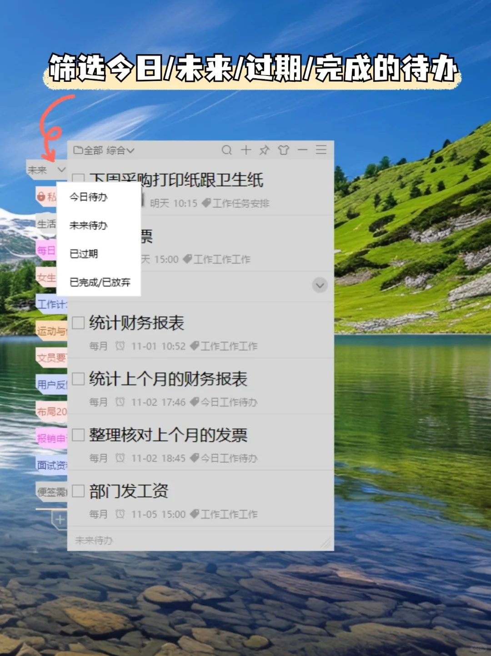Image resolution: width=491 pixels, height=656 pixels.
Task: Choose 已完成/已放弃 in the filter menu
Action: 100,282
